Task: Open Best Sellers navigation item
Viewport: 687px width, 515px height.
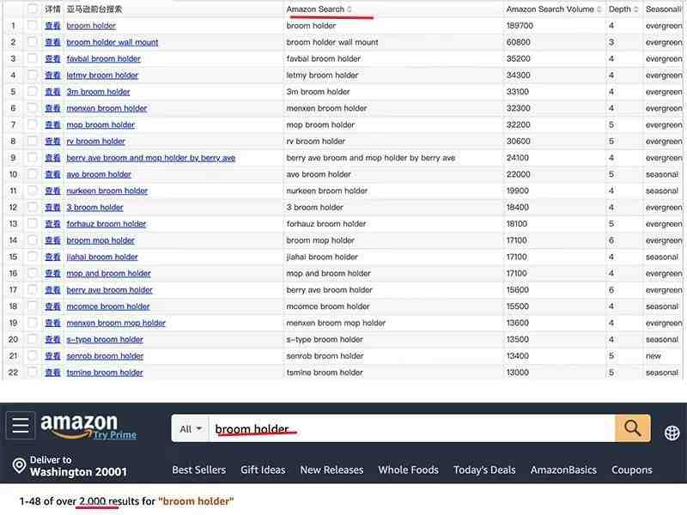Action: (199, 470)
